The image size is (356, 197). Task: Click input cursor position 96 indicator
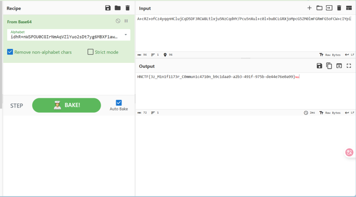click(168, 55)
